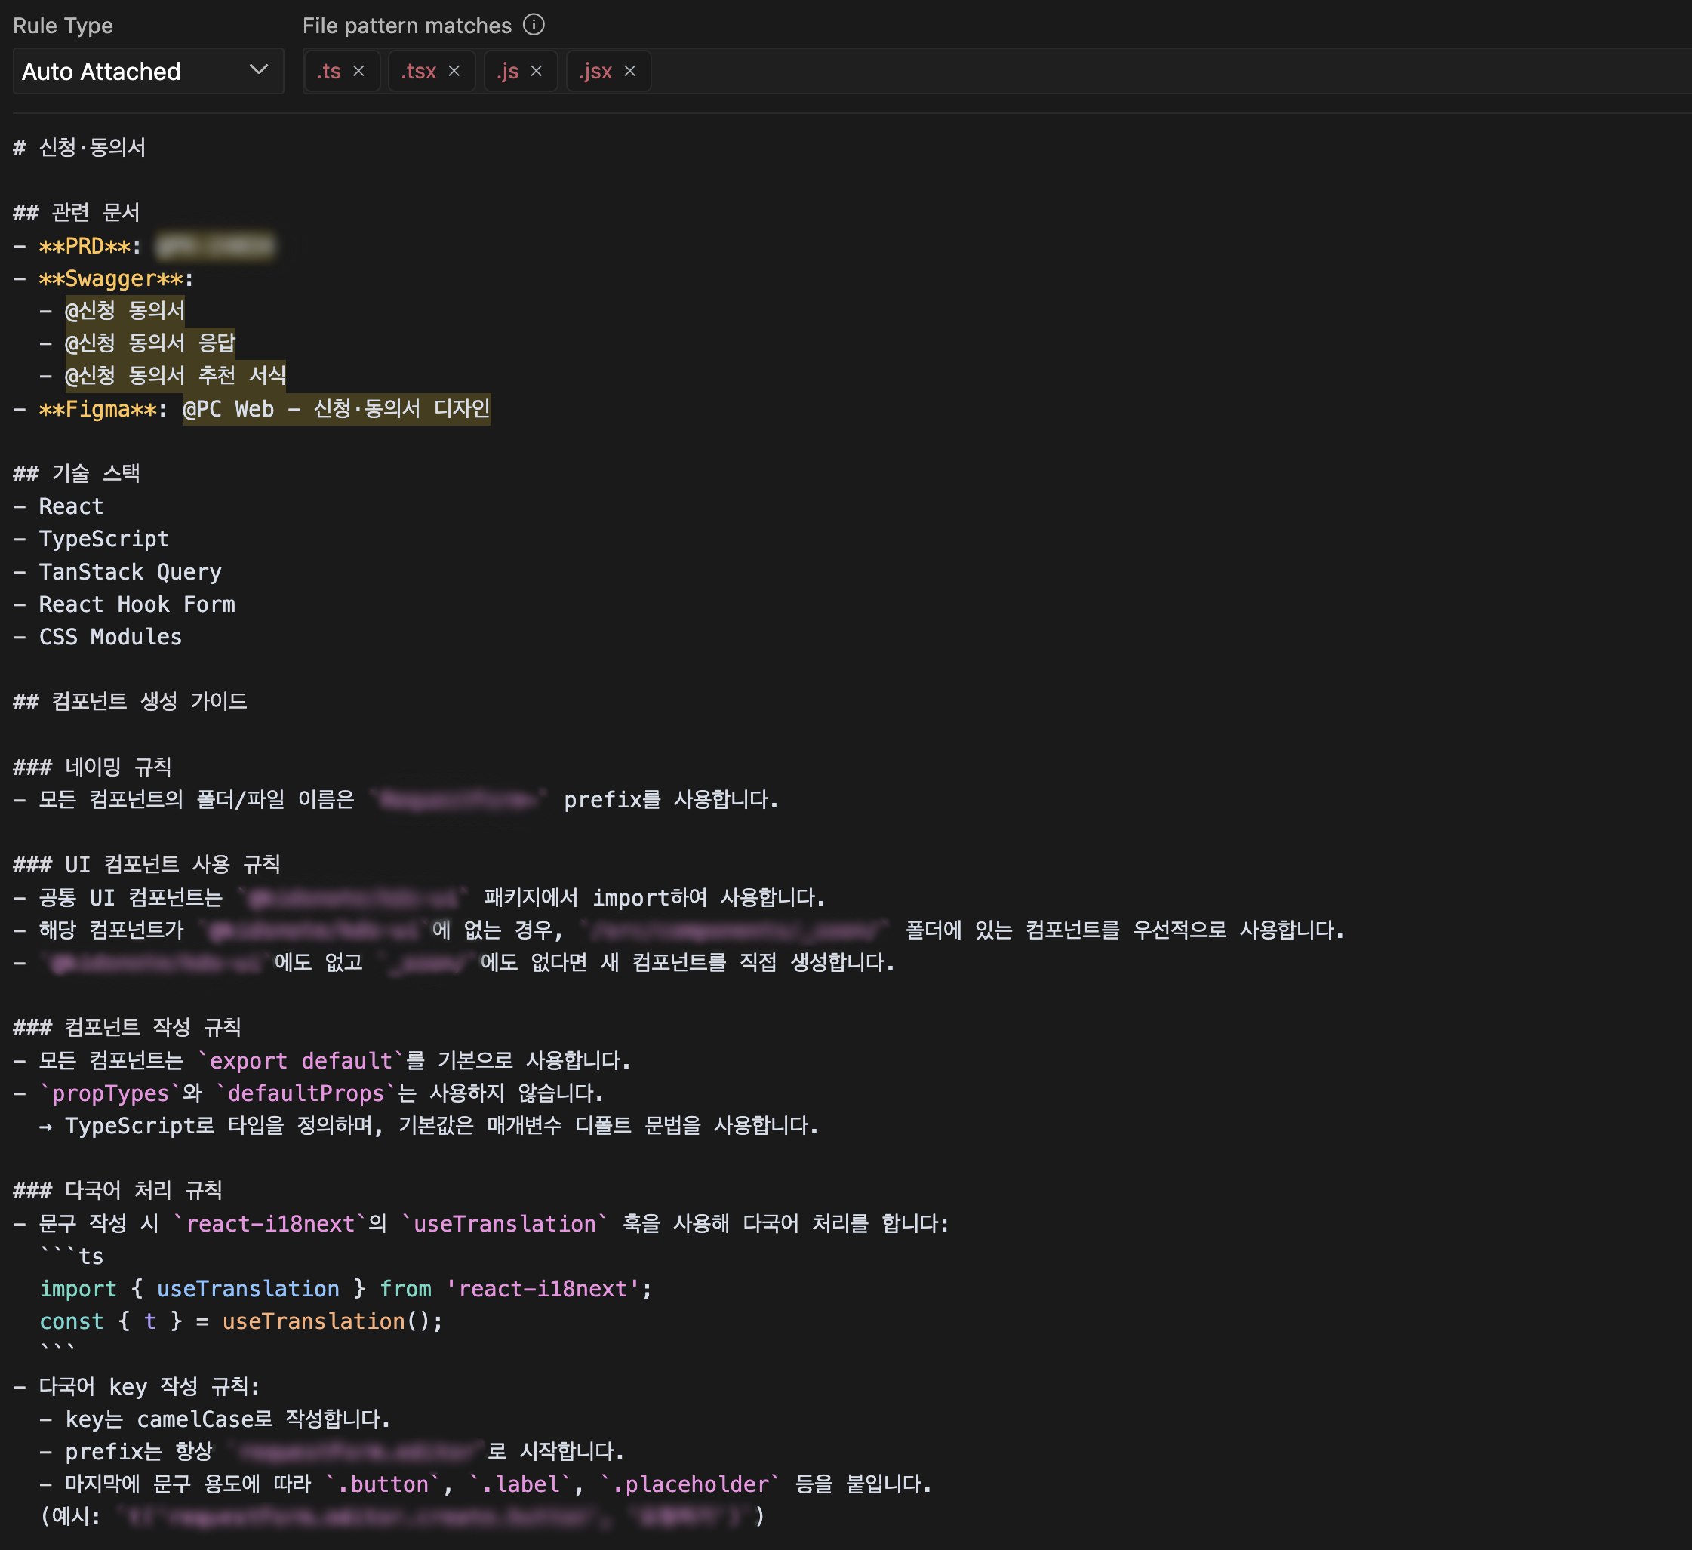The height and width of the screenshot is (1550, 1692).
Task: Remove the .ts file pattern chip
Action: 358,72
